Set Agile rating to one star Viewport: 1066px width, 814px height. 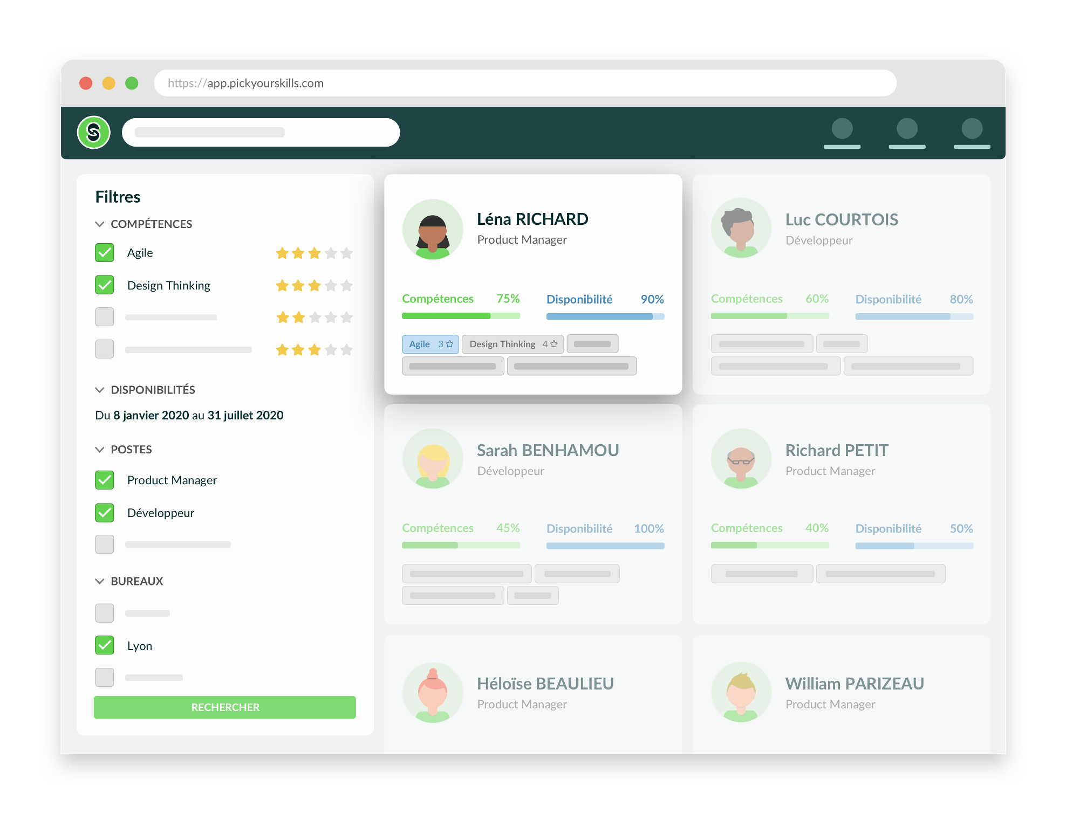click(x=282, y=253)
